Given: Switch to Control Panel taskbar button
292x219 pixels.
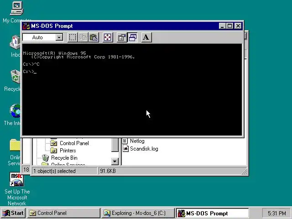Looking at the screenshot, I should tap(64, 213).
